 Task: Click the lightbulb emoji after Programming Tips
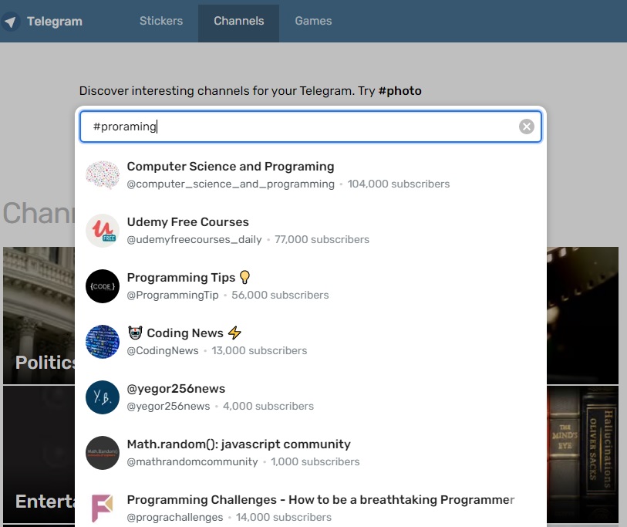tap(244, 277)
